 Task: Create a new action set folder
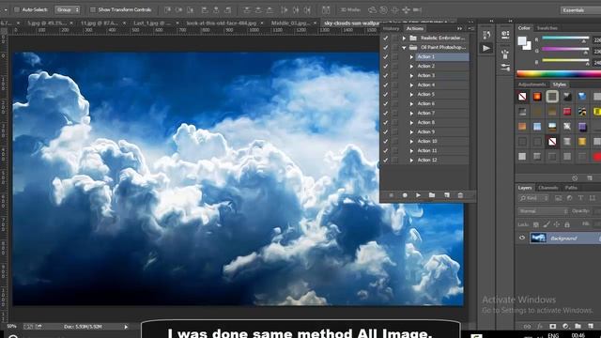point(432,195)
